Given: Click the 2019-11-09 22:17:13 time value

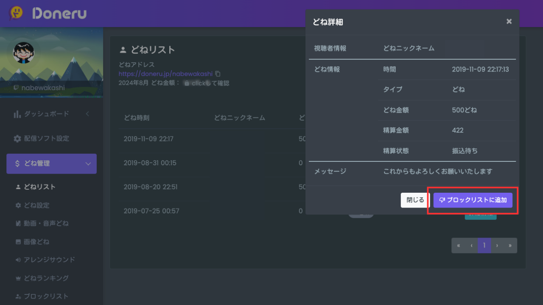Looking at the screenshot, I should point(481,69).
